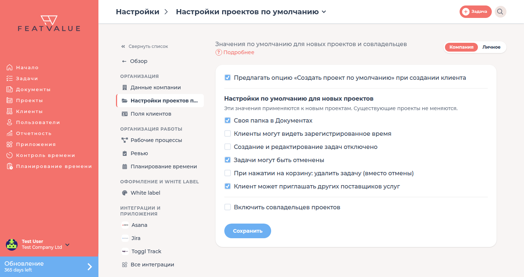This screenshot has width=524, height=277.
Task: Click the chart icon beside Проекты
Action: pos(10,100)
